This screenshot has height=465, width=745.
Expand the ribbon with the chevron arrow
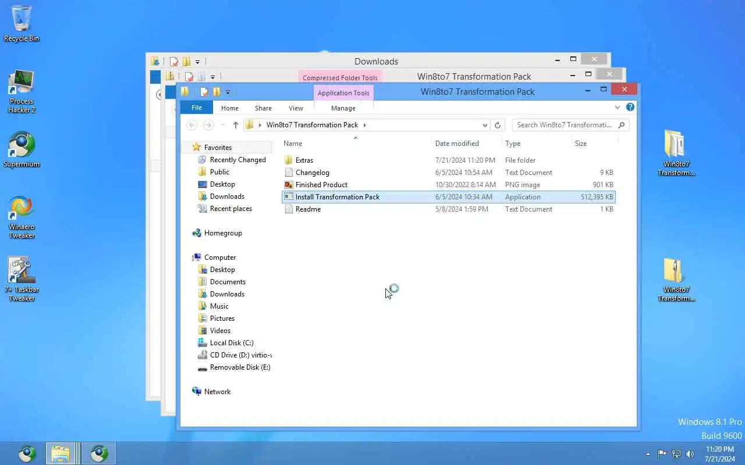pyautogui.click(x=618, y=108)
